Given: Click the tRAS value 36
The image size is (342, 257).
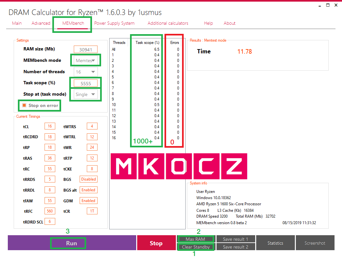Looking at the screenshot, I should (x=50, y=158).
